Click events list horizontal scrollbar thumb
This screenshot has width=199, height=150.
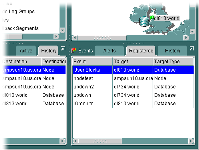100,141
